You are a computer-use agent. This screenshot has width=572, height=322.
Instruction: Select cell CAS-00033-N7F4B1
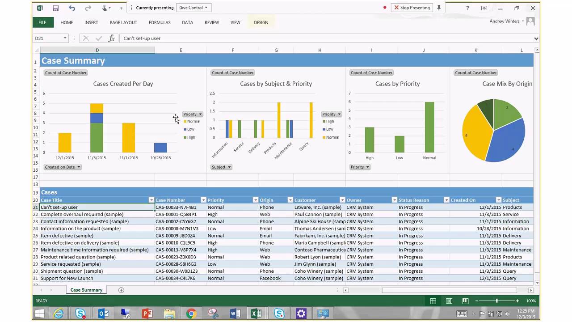181,207
